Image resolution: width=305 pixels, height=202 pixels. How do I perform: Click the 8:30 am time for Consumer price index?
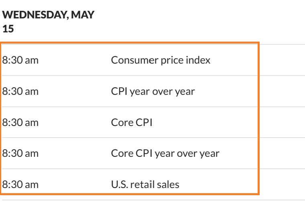20,60
